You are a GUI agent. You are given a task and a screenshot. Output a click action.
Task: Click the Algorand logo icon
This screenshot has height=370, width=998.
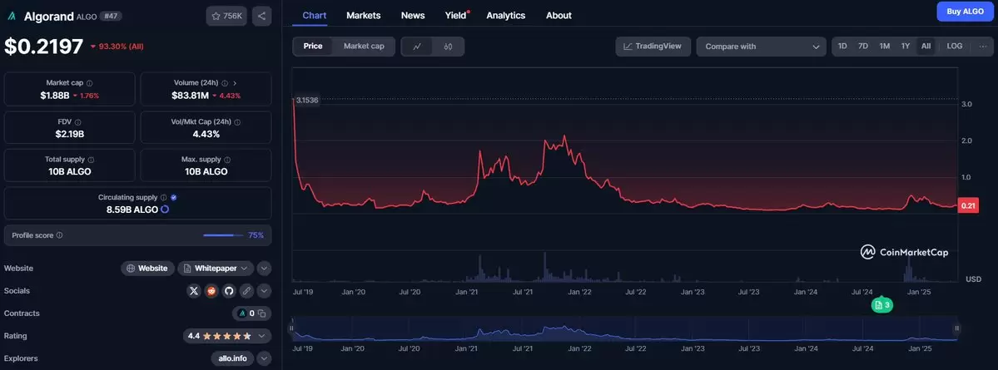pos(12,16)
